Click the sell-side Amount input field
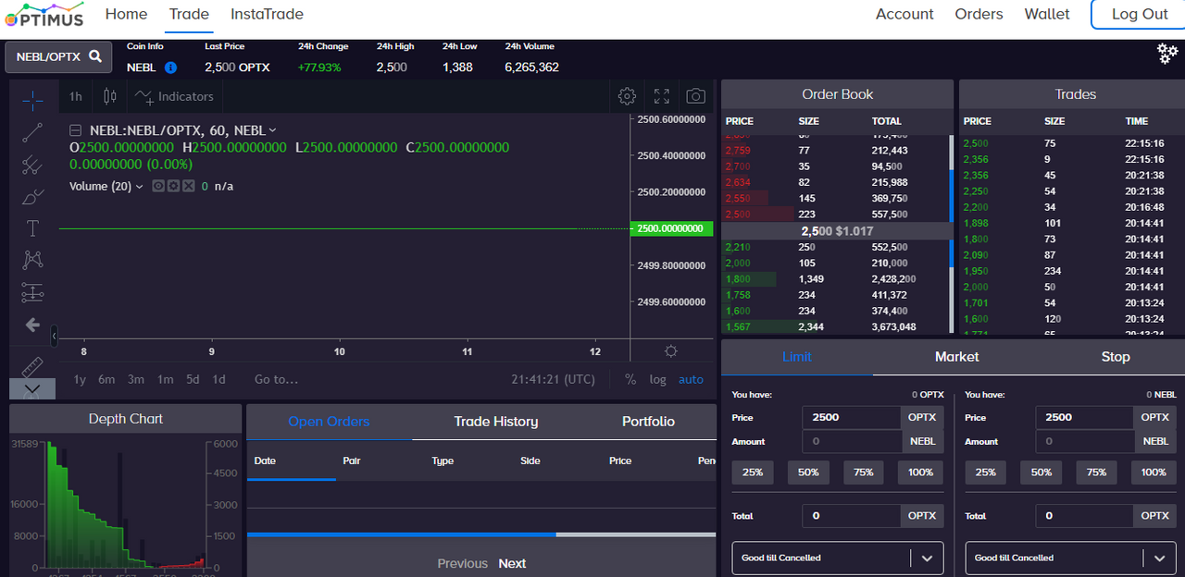 click(x=1086, y=441)
